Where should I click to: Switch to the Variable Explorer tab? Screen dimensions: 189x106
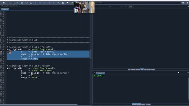click(x=135, y=69)
